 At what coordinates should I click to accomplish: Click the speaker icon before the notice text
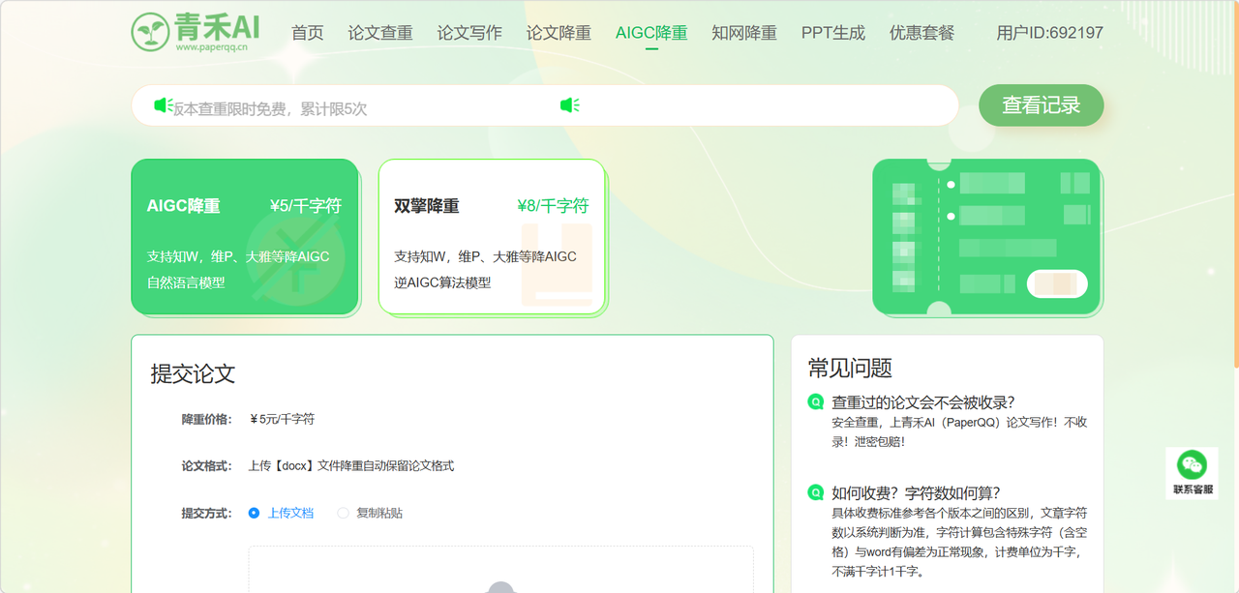tap(164, 105)
